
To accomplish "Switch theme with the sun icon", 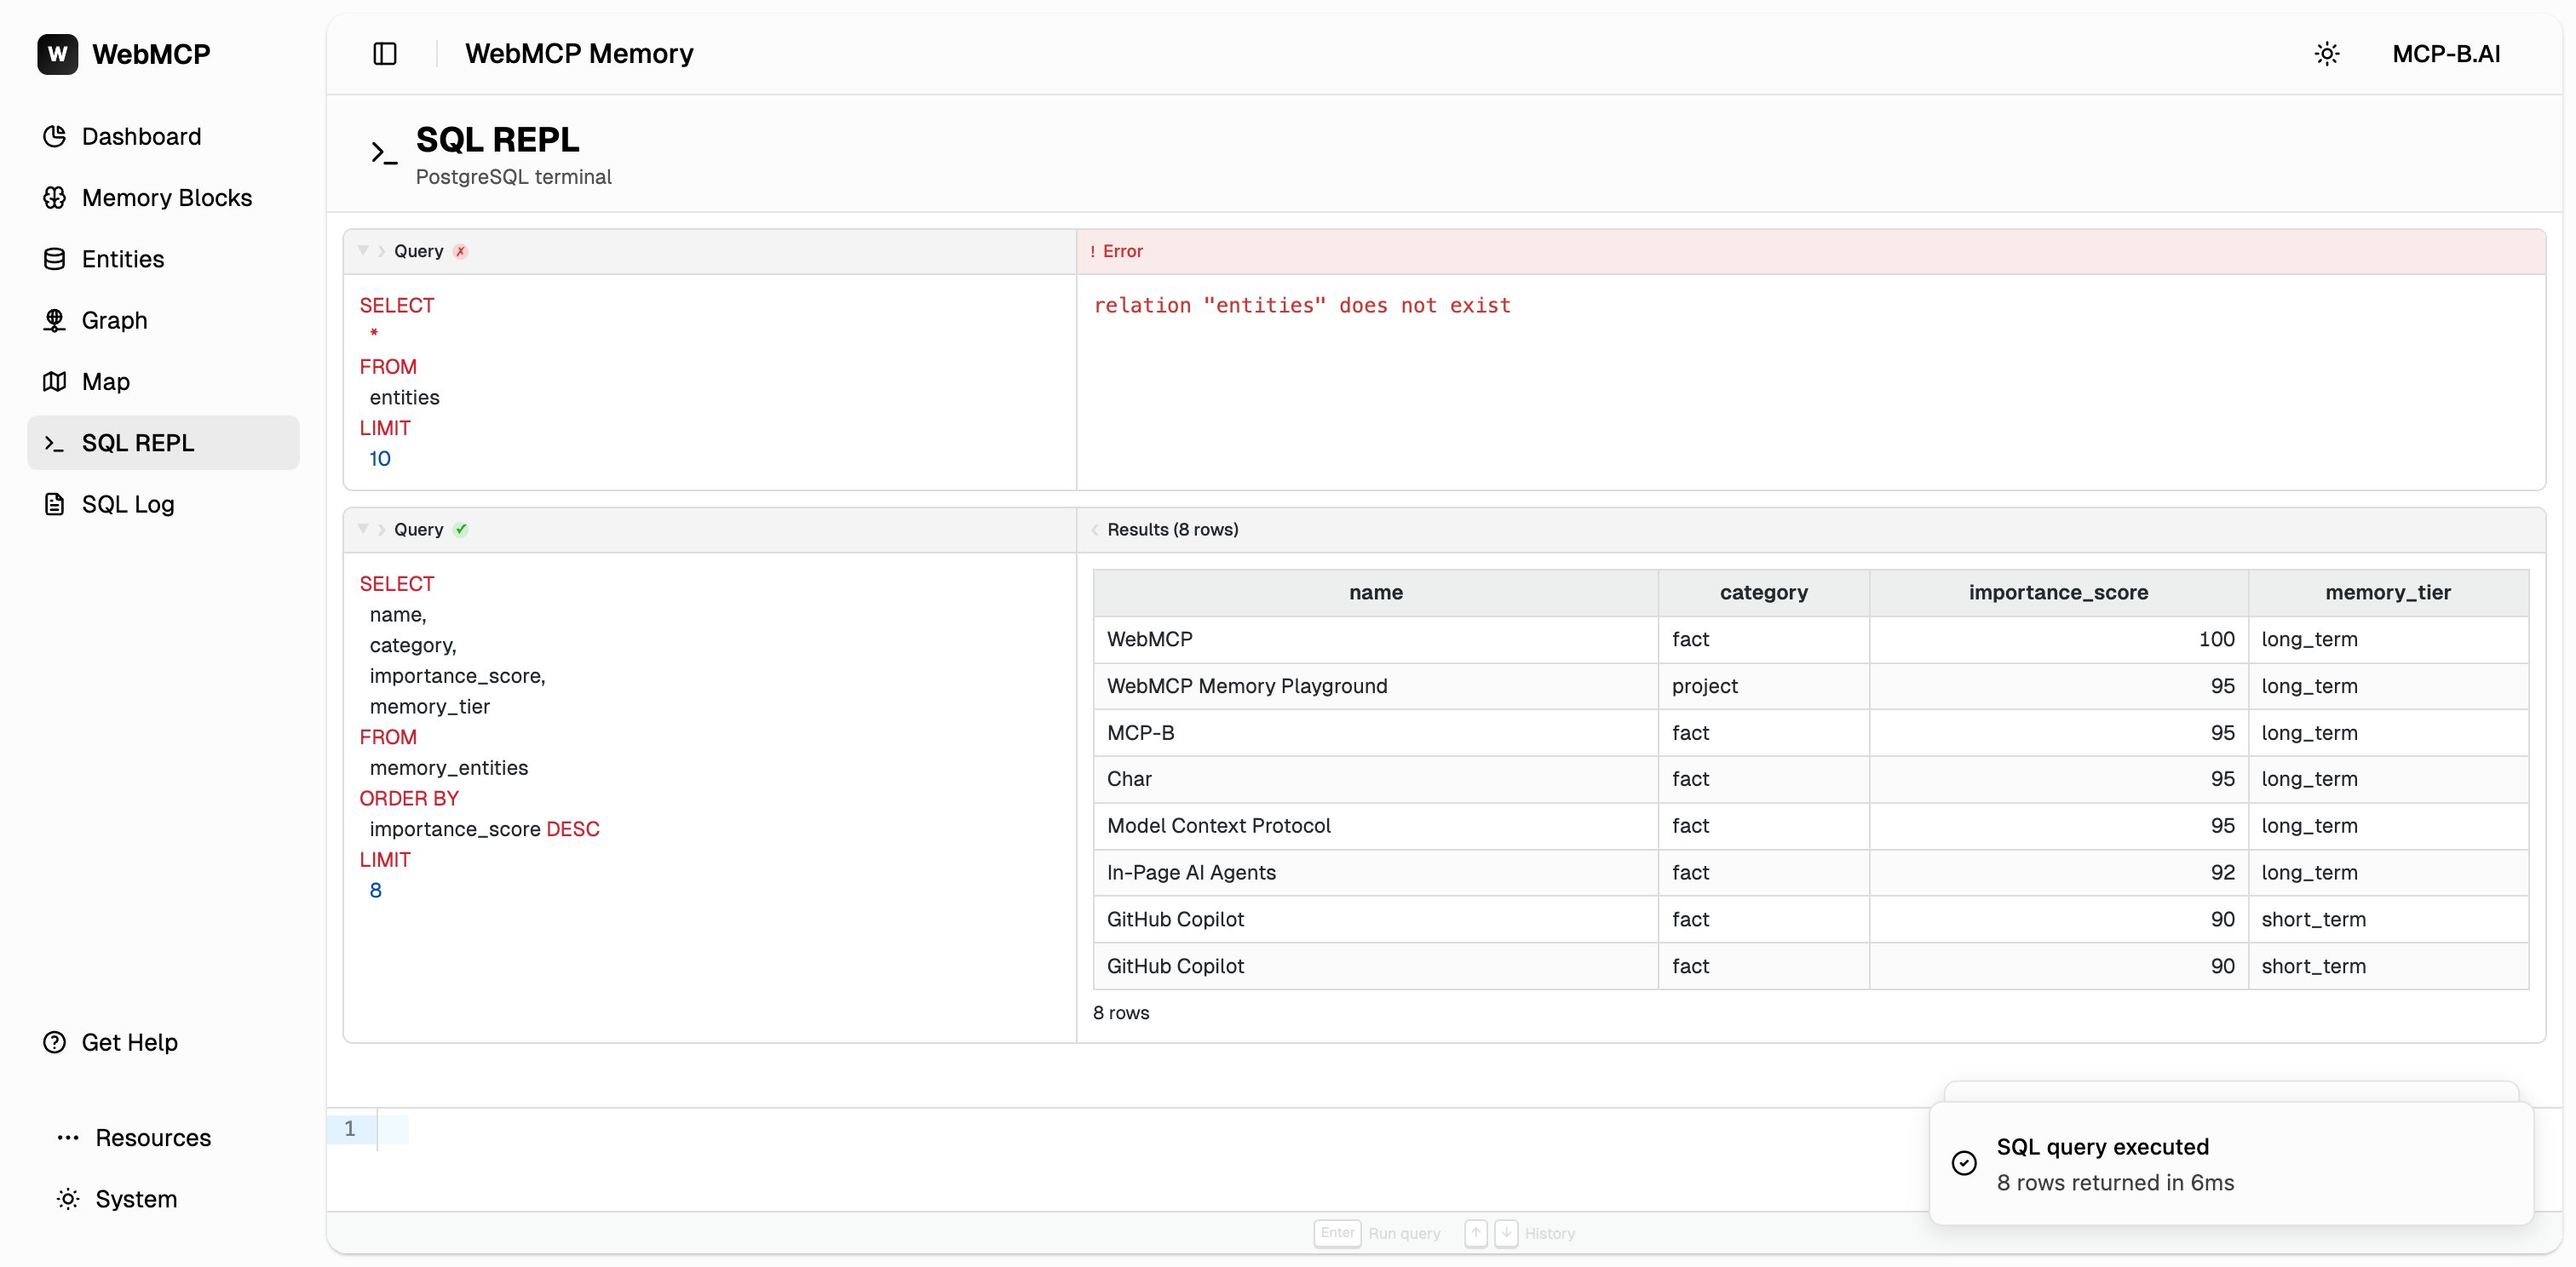I will [x=2327, y=54].
